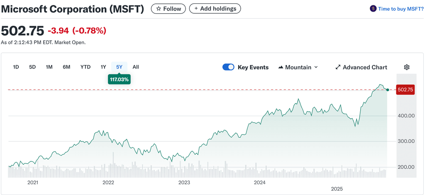Select the YTD time range
This screenshot has width=425, height=195.
coord(85,67)
